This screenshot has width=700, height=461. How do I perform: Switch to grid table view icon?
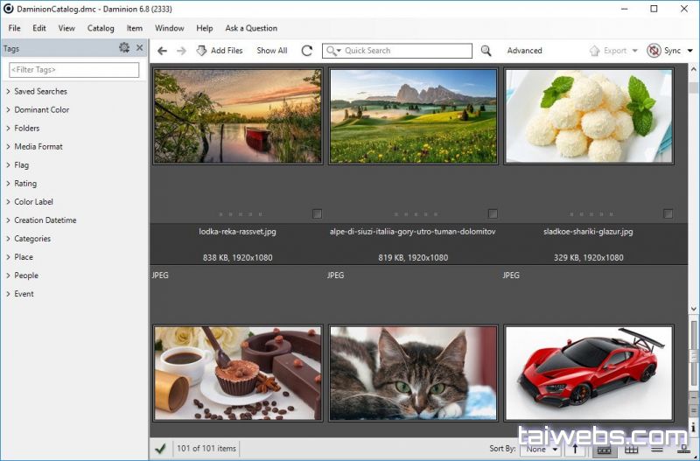pyautogui.click(x=631, y=449)
